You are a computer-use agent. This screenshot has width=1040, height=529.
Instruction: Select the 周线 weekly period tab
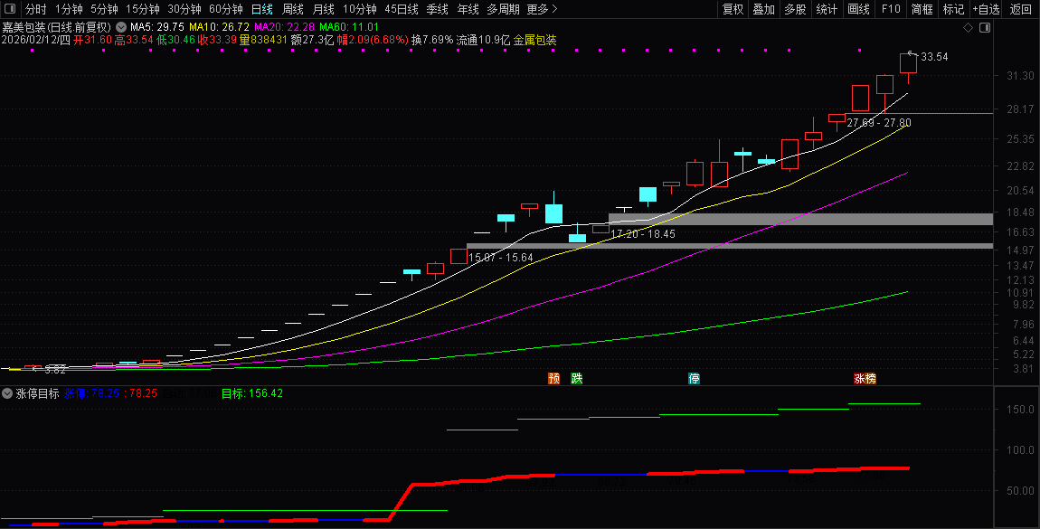(x=293, y=9)
